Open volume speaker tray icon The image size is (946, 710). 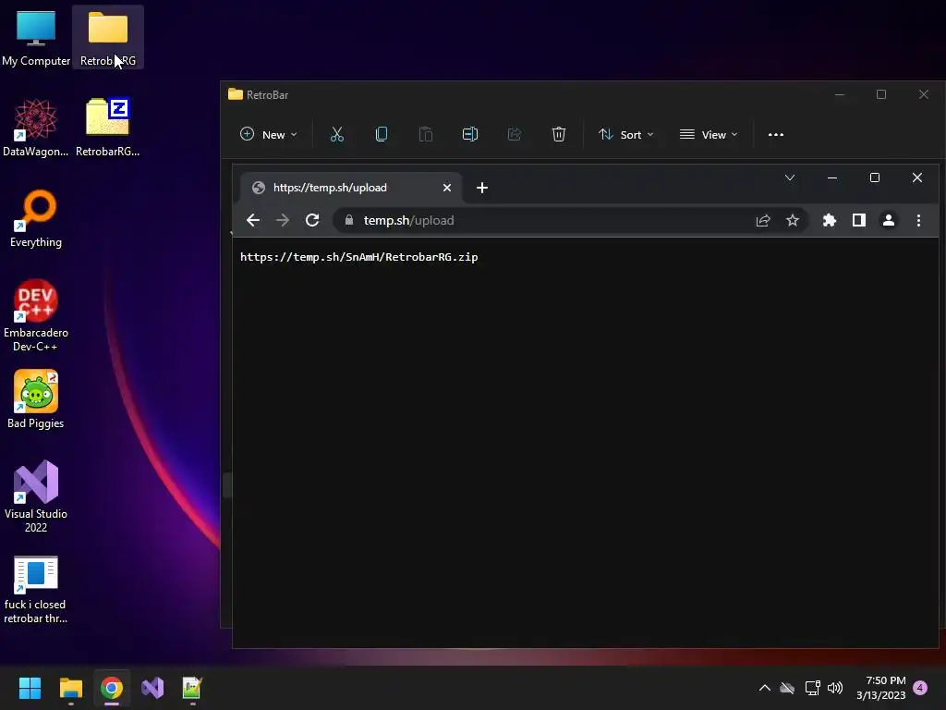[835, 688]
